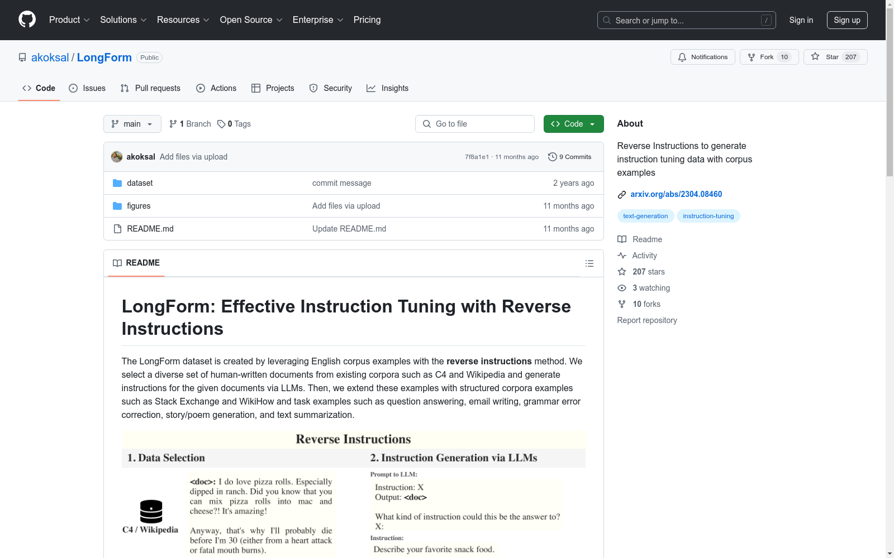Open the dataset folder

point(140,183)
